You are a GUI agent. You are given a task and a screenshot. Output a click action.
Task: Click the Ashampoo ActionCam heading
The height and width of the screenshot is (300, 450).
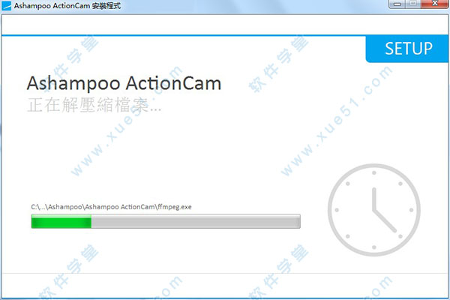tap(124, 83)
